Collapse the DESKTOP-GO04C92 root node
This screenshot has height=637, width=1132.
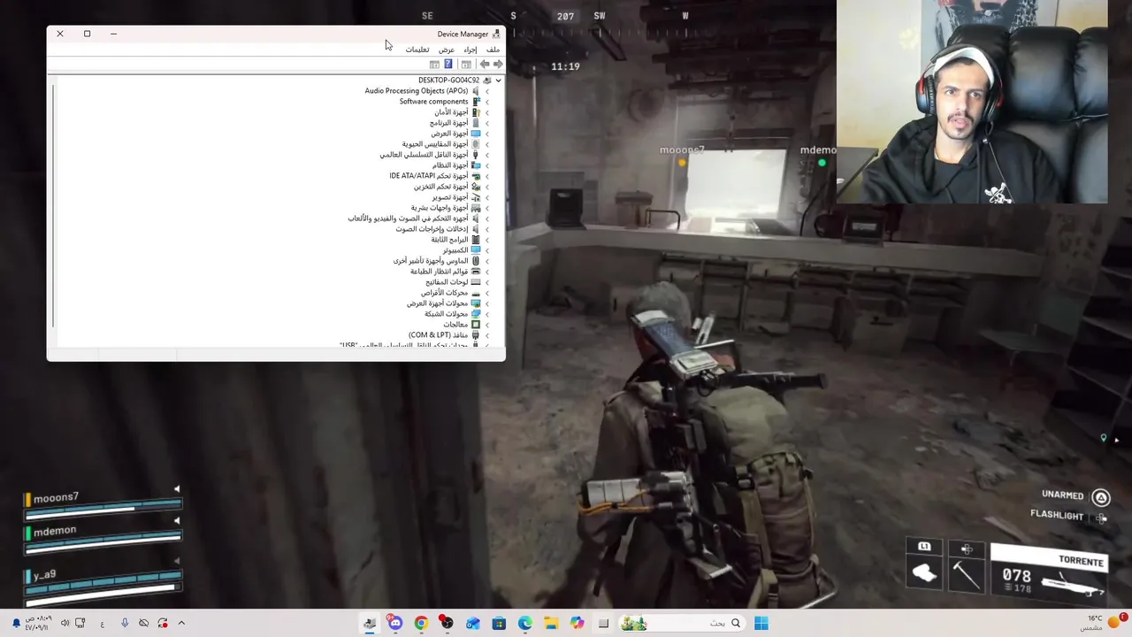click(x=499, y=81)
